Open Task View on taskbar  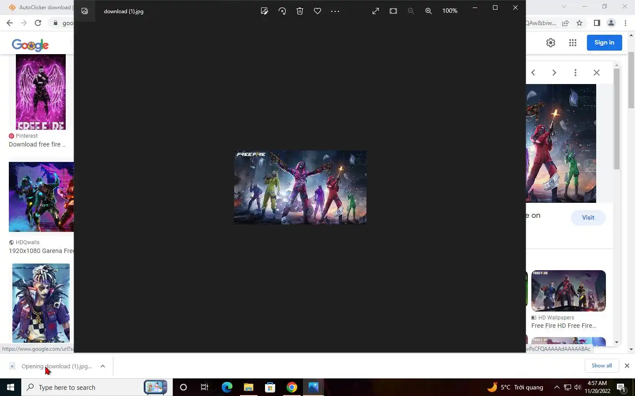tap(205, 387)
